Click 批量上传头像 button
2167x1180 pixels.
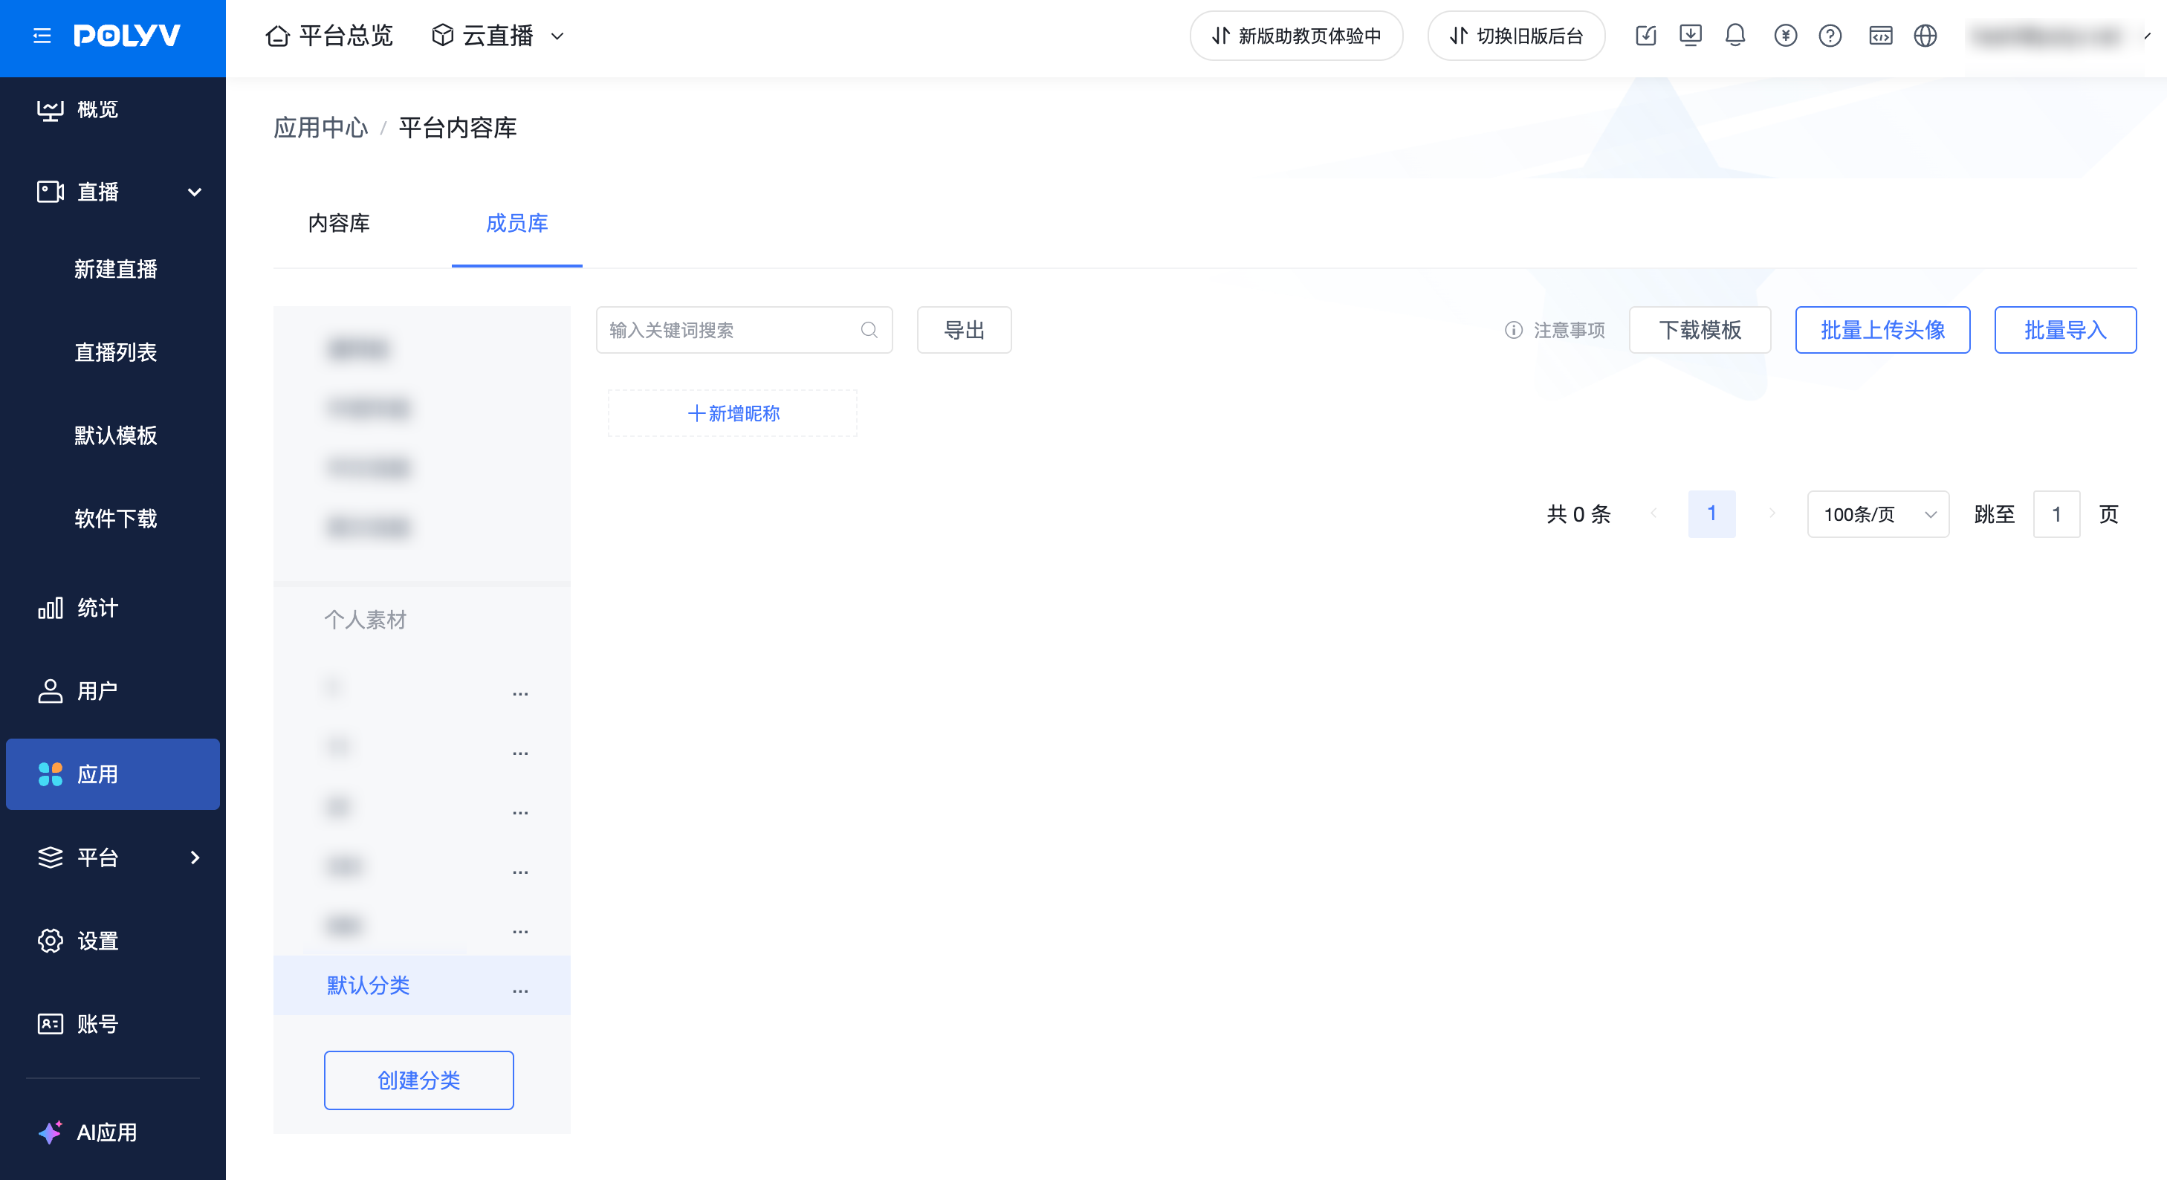tap(1882, 330)
